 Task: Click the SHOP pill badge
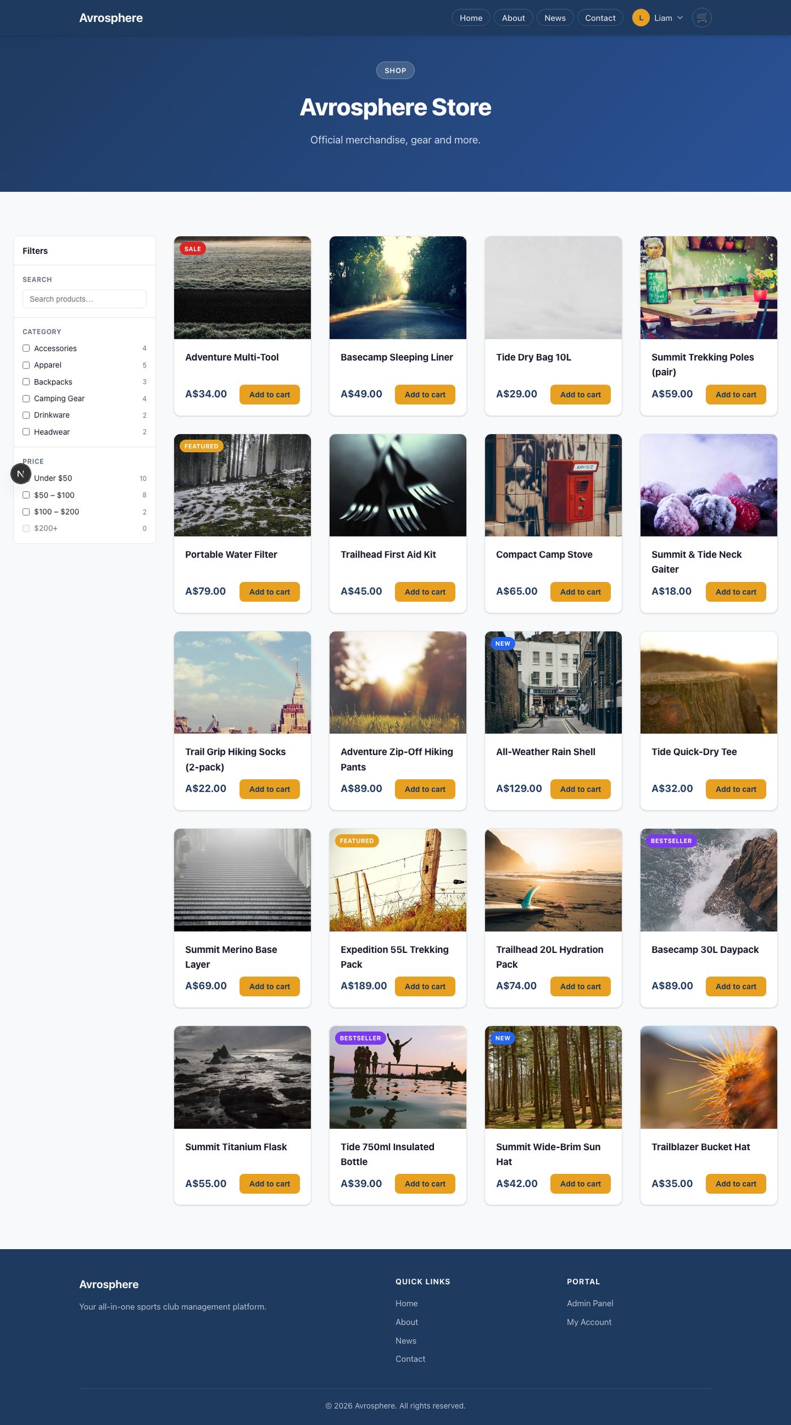395,71
